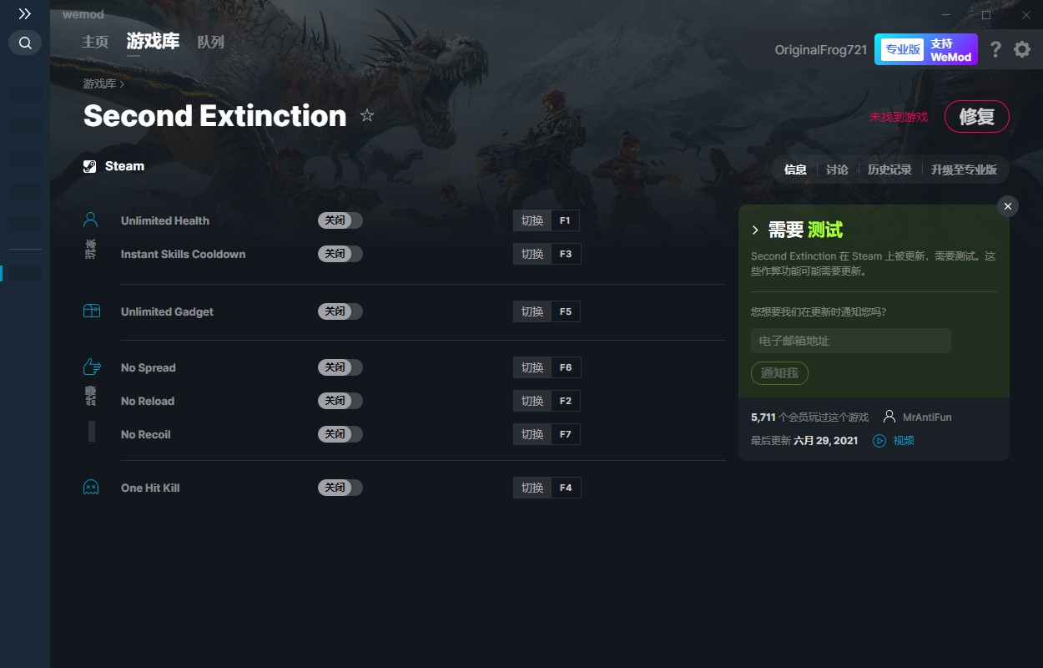The width and height of the screenshot is (1043, 668).
Task: Expand the 需要 测试 header chevron
Action: click(x=755, y=230)
